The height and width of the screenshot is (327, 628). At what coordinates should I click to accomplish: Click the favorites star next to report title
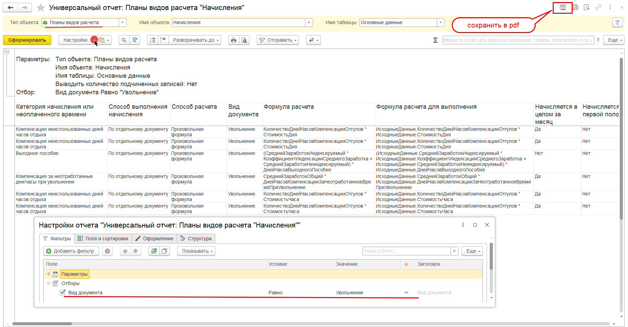(41, 8)
